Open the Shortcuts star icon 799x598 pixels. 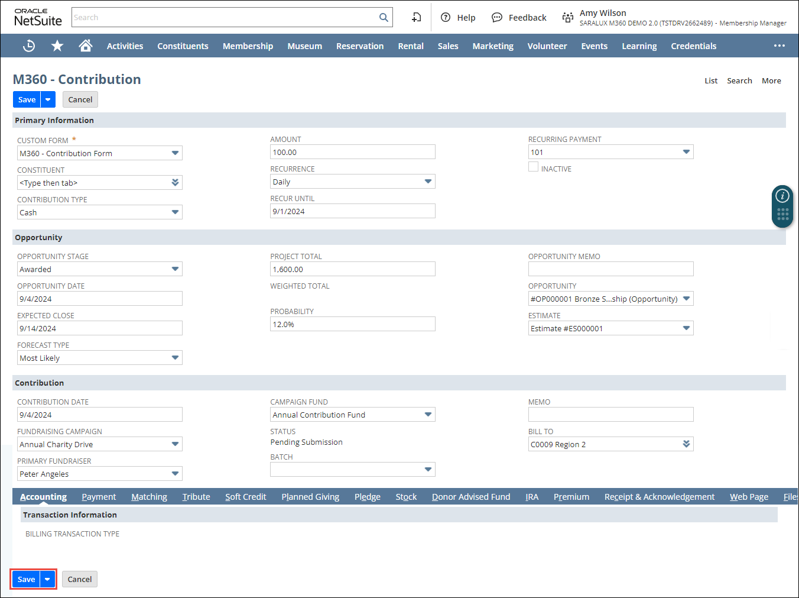coord(57,46)
